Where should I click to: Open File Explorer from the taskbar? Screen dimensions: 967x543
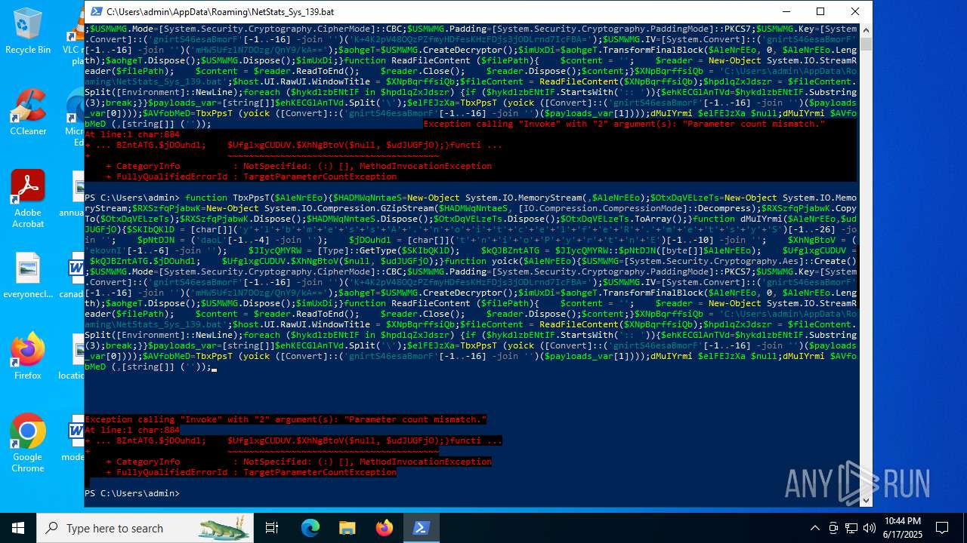347,528
